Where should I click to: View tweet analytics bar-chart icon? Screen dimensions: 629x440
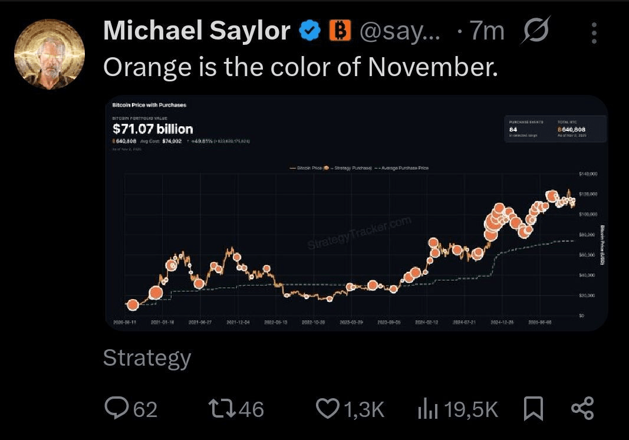[x=426, y=409]
